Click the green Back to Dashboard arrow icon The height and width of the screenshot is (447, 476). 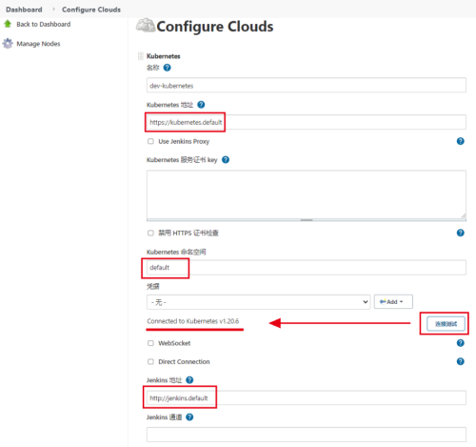(8, 24)
